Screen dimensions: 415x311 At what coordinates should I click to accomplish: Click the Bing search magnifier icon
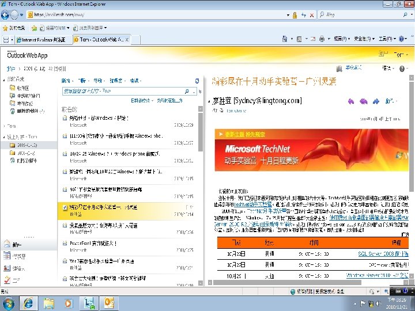click(x=405, y=15)
